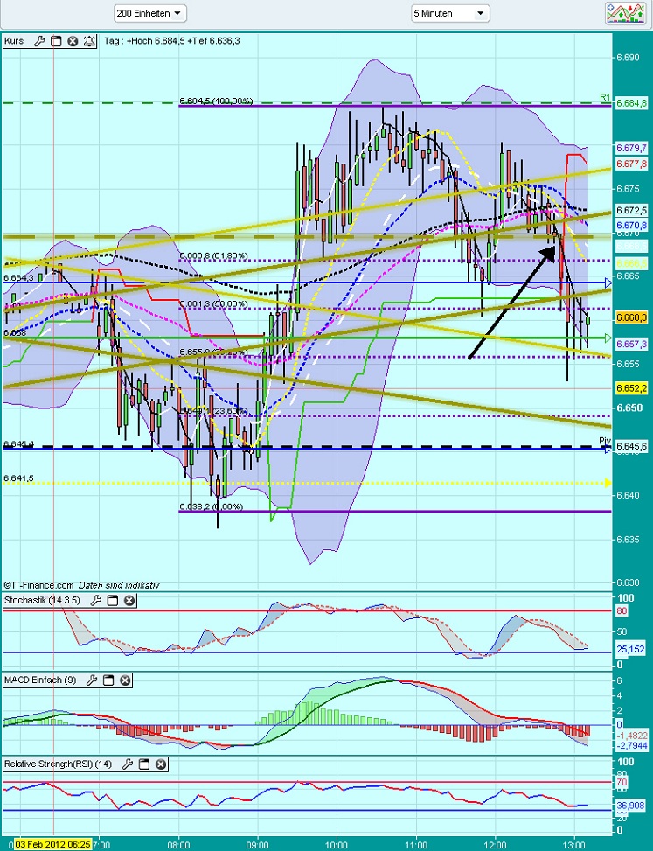This screenshot has height=851, width=653.
Task: Click the 6.664,3 horizontal line label
Action: click(18, 278)
